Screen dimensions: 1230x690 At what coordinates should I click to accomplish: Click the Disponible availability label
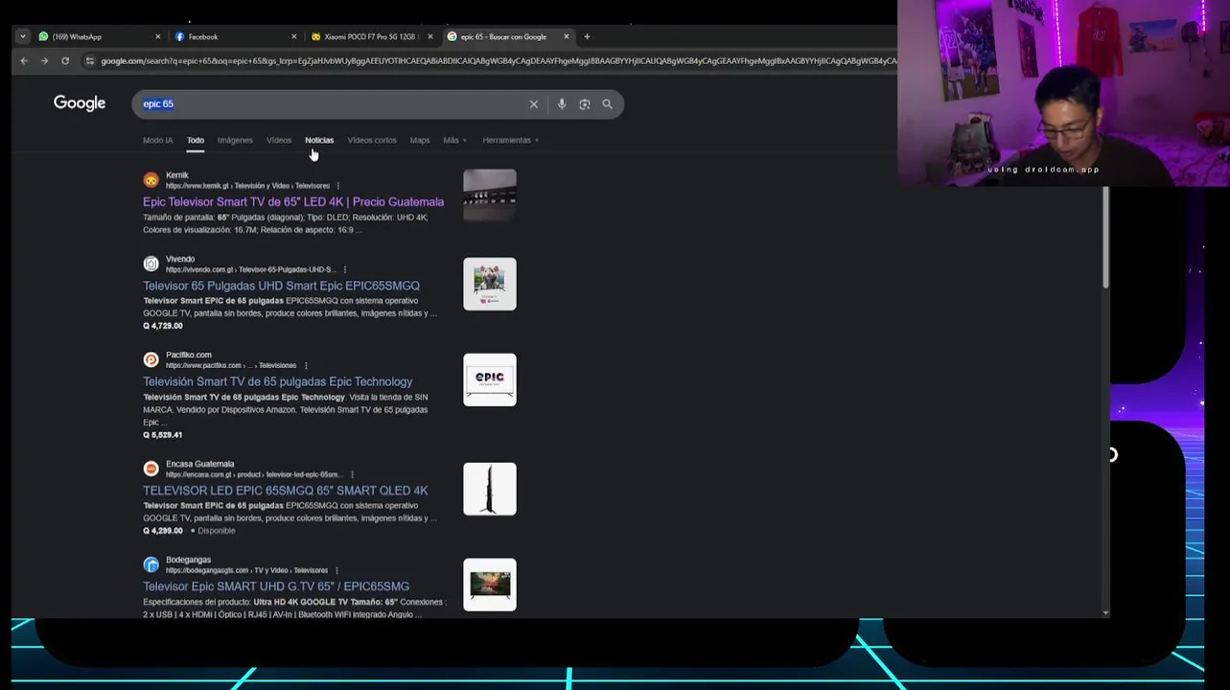coord(216,531)
